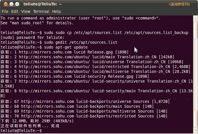
Task: Open the File menu
Action: coord(5,11)
